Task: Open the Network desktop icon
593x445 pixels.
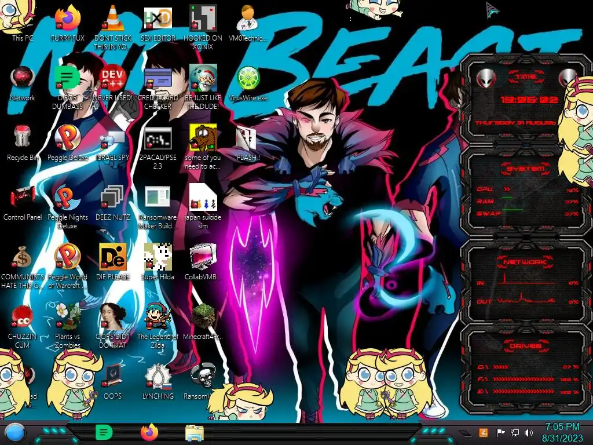Action: pos(23,83)
